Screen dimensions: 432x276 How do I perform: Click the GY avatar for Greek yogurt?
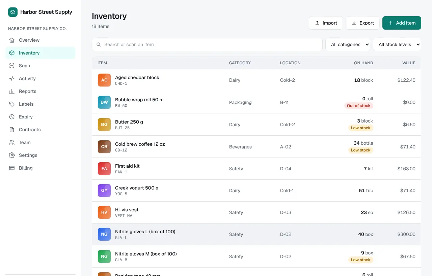(104, 191)
